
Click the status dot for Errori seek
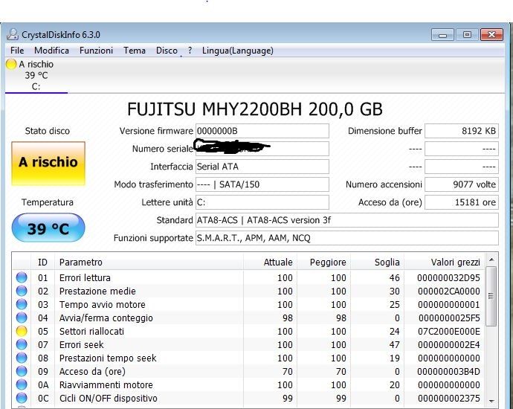tap(22, 344)
